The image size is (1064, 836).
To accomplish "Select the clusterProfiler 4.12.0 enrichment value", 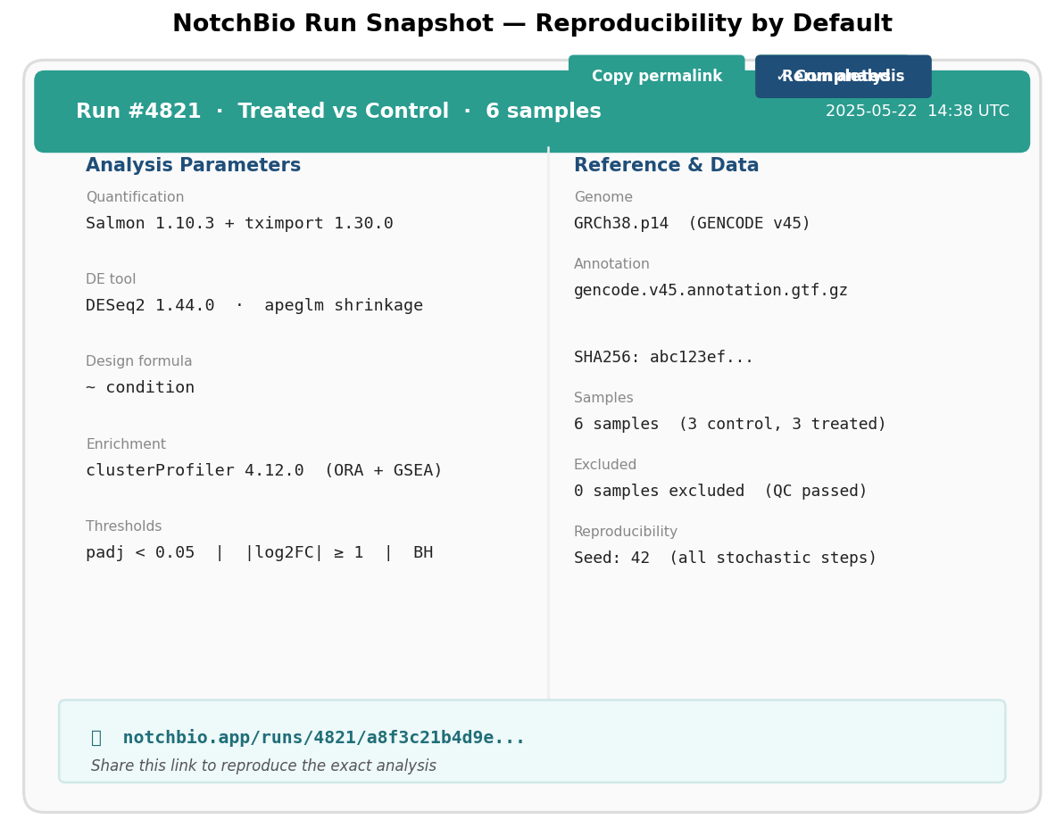I will [264, 470].
